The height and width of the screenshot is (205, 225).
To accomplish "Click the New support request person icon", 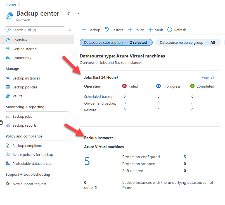I will coord(8,184).
